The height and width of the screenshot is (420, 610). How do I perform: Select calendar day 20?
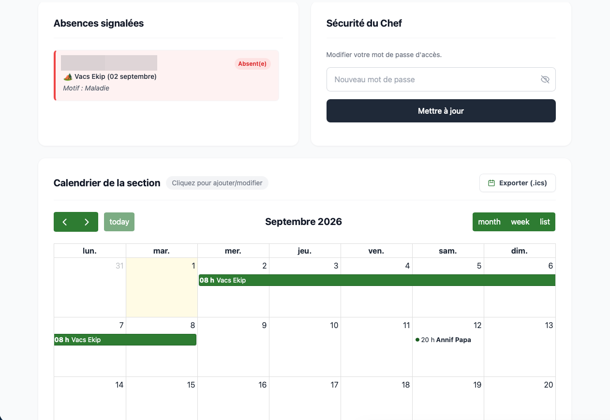click(520, 398)
